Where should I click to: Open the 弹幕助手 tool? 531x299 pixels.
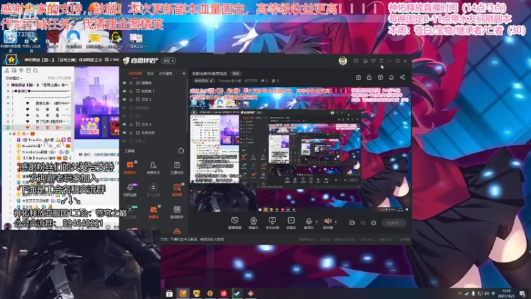(130, 167)
